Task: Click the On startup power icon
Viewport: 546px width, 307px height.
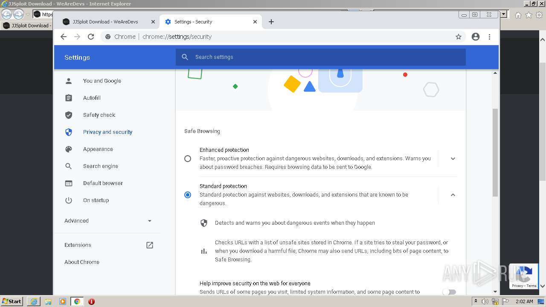Action: (x=69, y=200)
